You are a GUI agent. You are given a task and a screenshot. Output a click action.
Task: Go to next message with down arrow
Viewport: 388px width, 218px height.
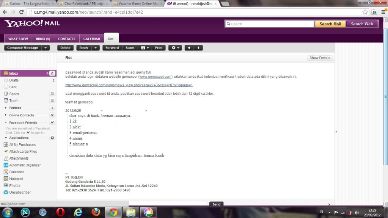click(x=198, y=48)
